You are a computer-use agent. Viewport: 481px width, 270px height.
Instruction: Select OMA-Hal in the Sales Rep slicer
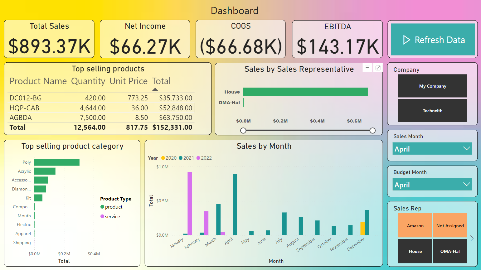(450, 251)
